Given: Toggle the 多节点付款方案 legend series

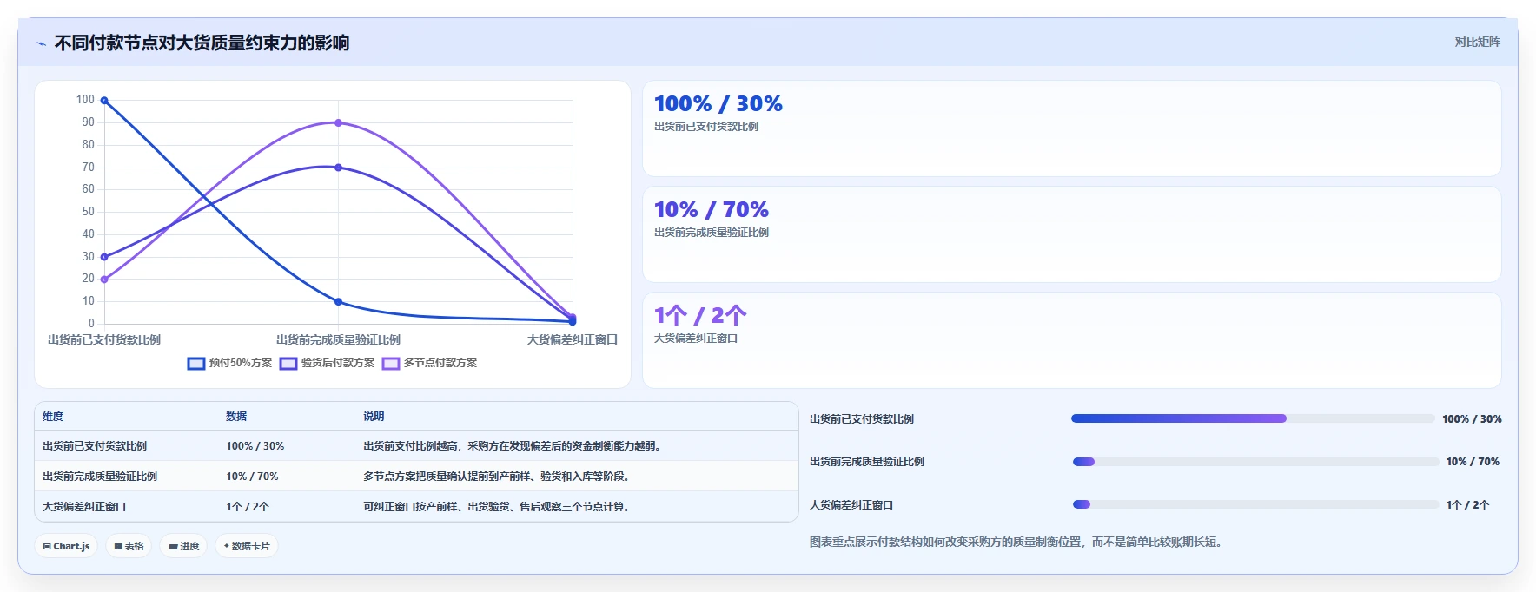Looking at the screenshot, I should click(x=429, y=363).
